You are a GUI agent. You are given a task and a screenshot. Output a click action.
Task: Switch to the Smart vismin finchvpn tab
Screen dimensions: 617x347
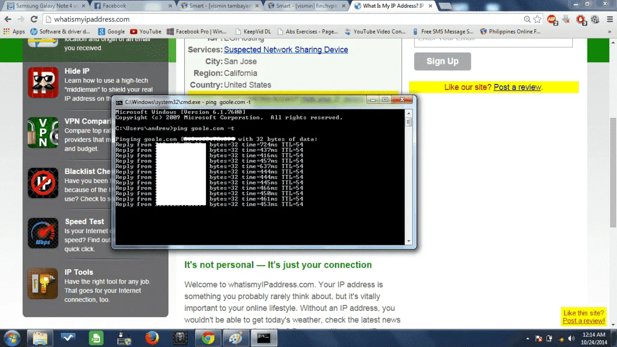[x=306, y=6]
